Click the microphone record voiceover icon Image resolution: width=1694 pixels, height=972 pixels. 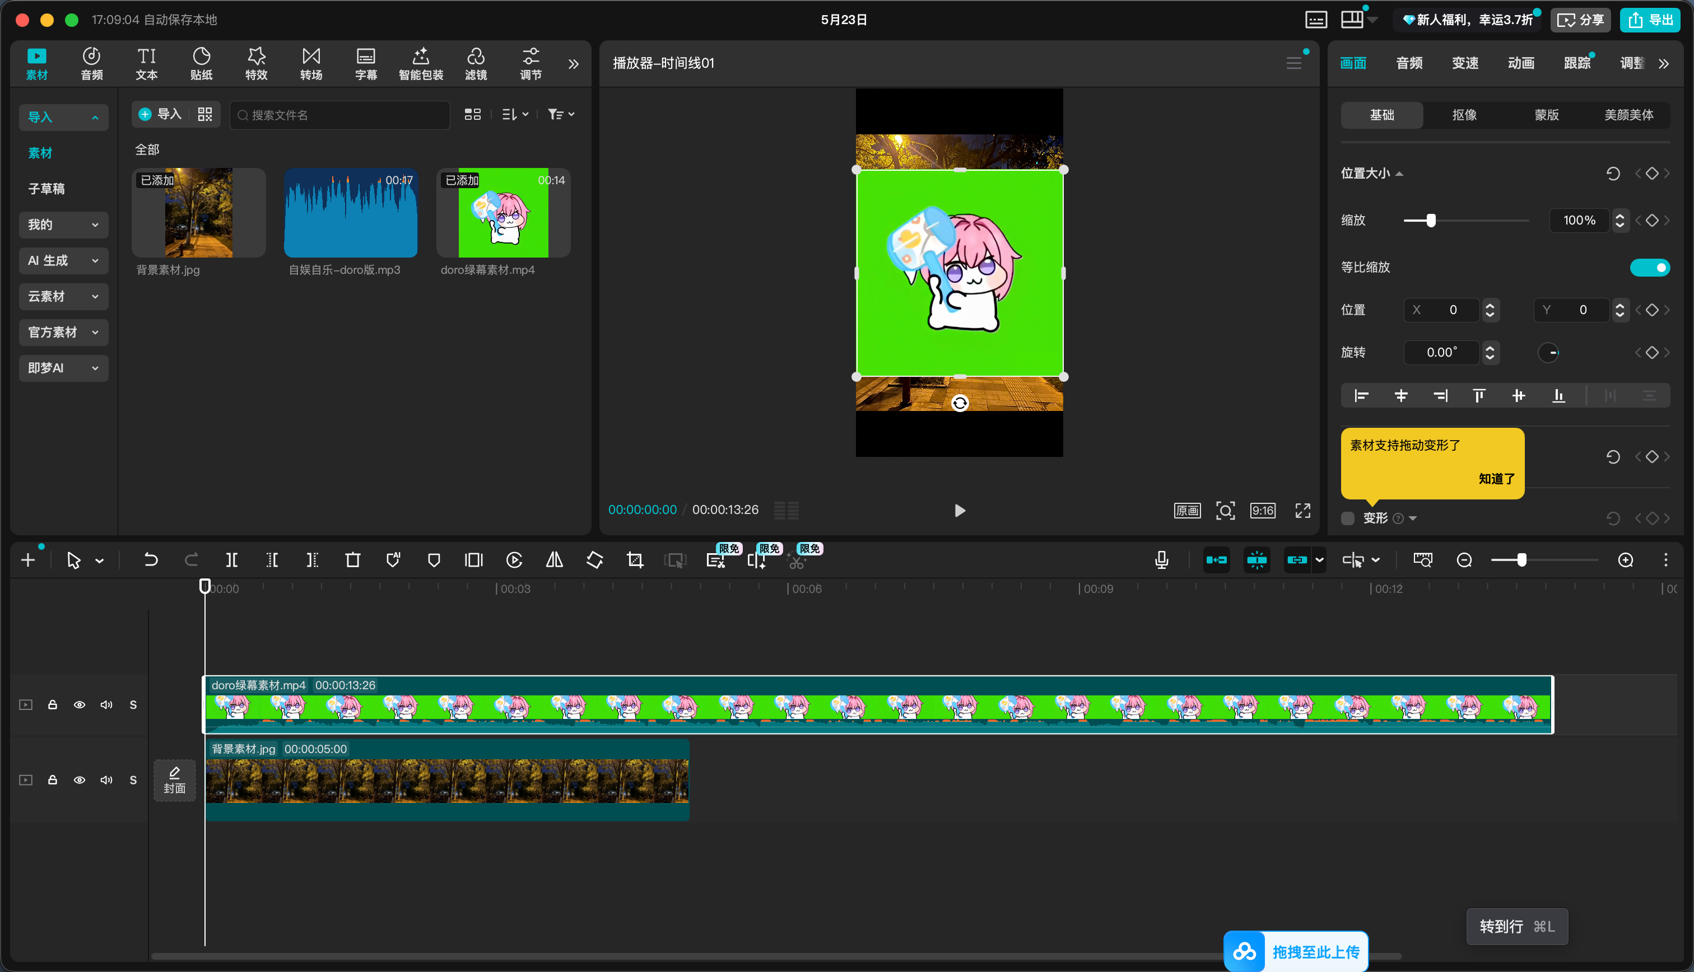(1162, 560)
